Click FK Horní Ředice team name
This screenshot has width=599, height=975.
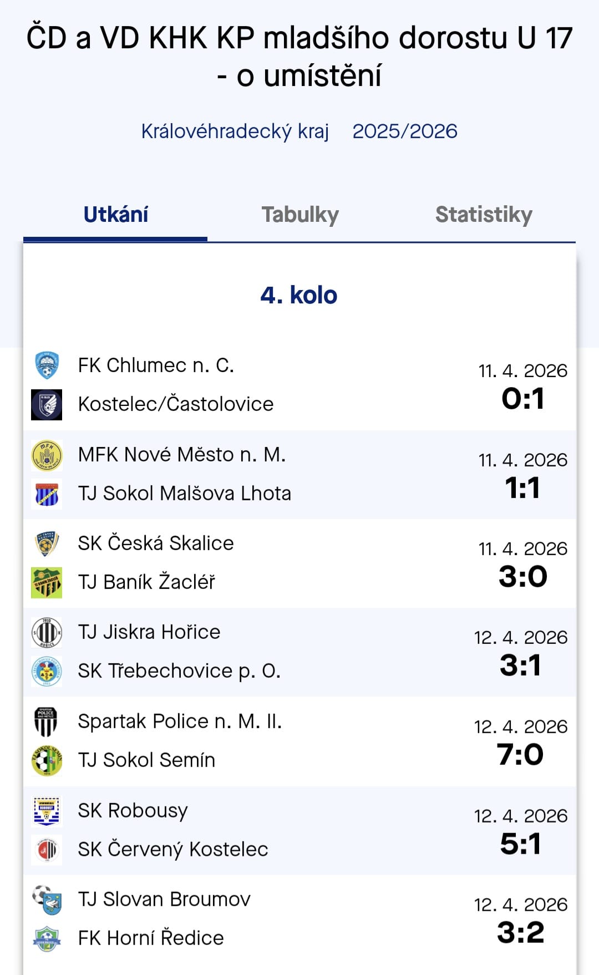click(x=151, y=938)
